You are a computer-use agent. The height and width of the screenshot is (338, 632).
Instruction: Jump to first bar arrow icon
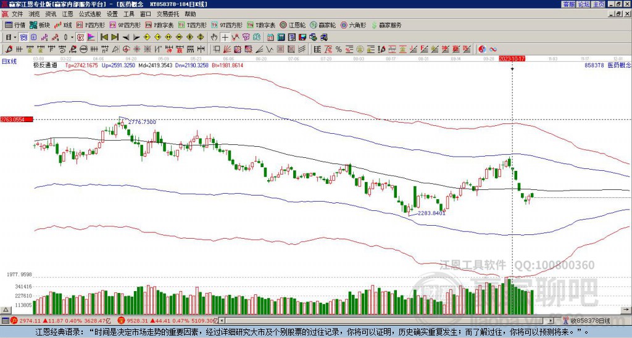[104, 37]
